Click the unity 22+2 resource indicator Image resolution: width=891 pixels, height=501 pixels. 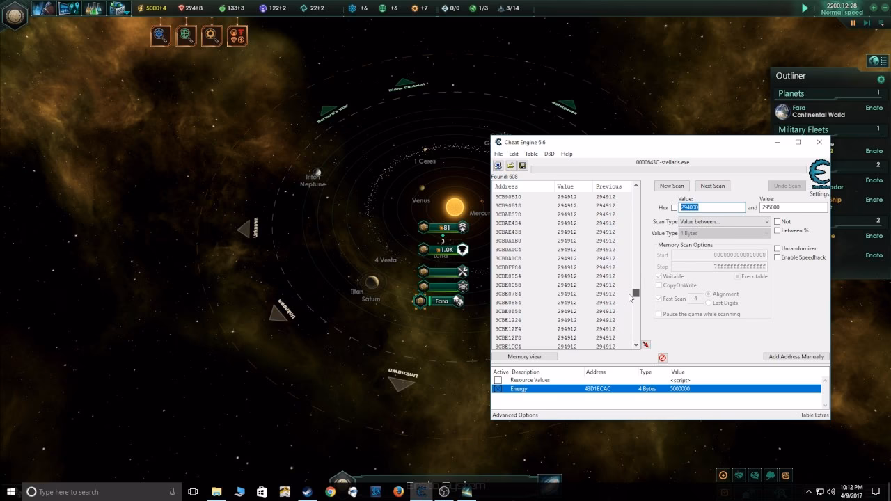pyautogui.click(x=312, y=8)
